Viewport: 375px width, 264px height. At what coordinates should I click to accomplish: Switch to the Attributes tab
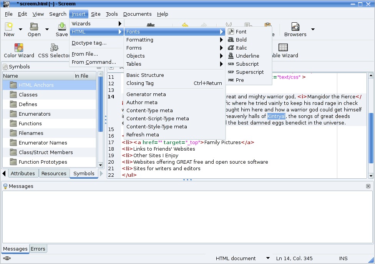click(23, 173)
